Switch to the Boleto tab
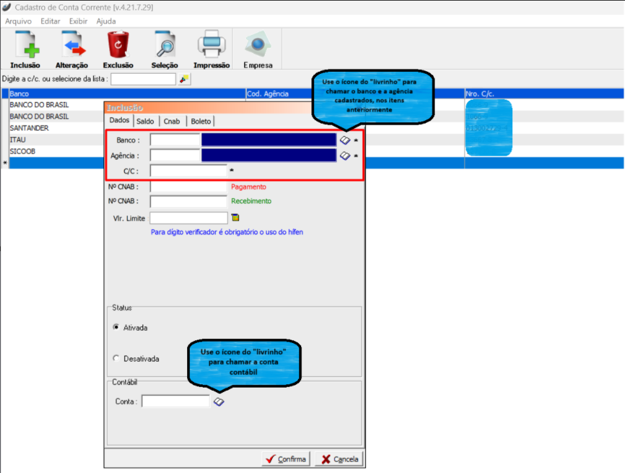Screen dimensions: 625x473 (201, 121)
